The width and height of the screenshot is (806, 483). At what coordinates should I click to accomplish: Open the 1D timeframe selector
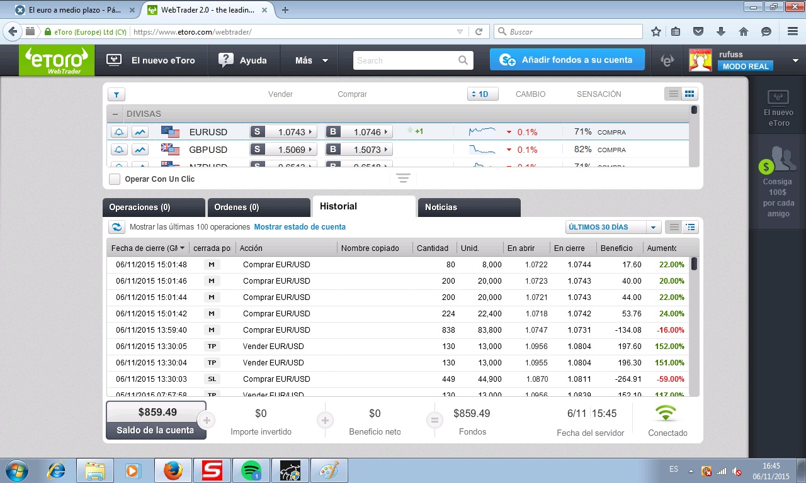[x=483, y=94]
